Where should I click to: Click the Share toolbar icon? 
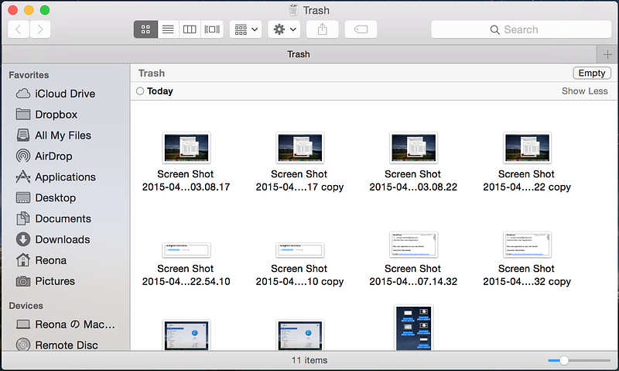tap(323, 29)
